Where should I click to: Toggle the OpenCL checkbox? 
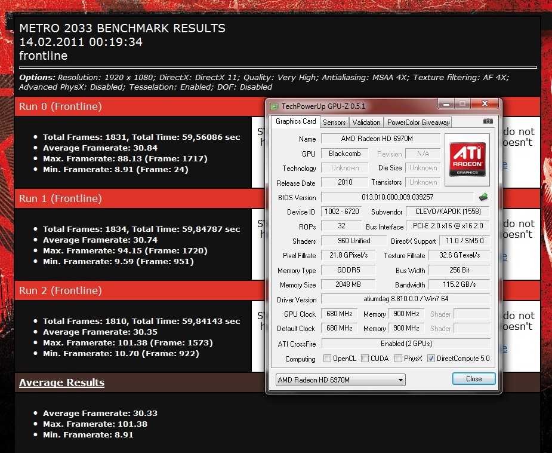point(327,359)
